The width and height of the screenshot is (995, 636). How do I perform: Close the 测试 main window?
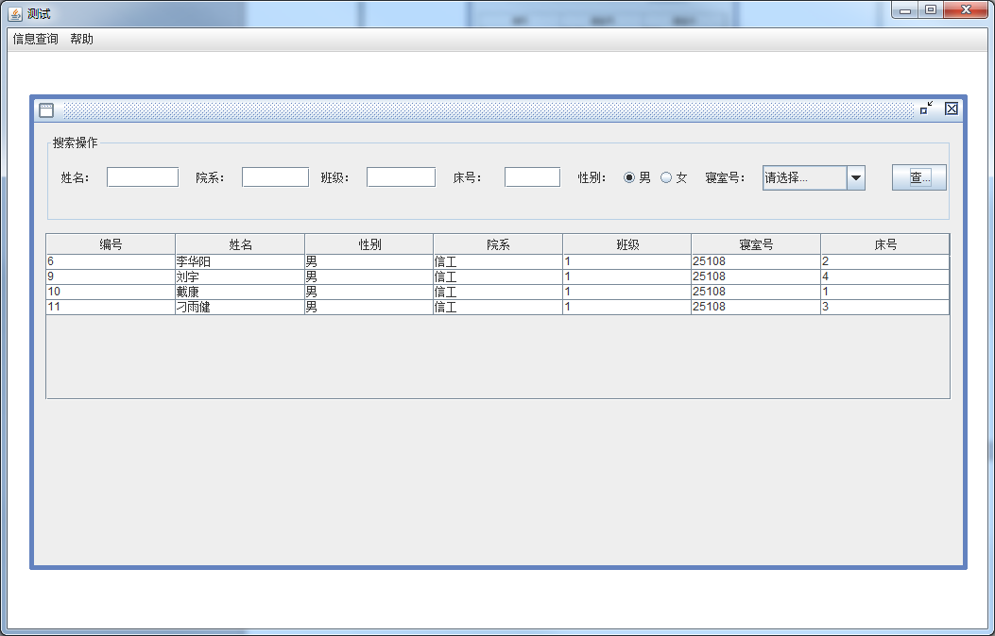[966, 10]
